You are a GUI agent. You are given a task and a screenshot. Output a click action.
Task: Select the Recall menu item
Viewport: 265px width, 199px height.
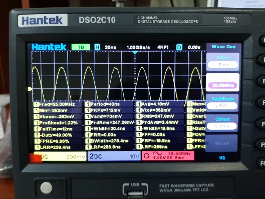point(222,143)
